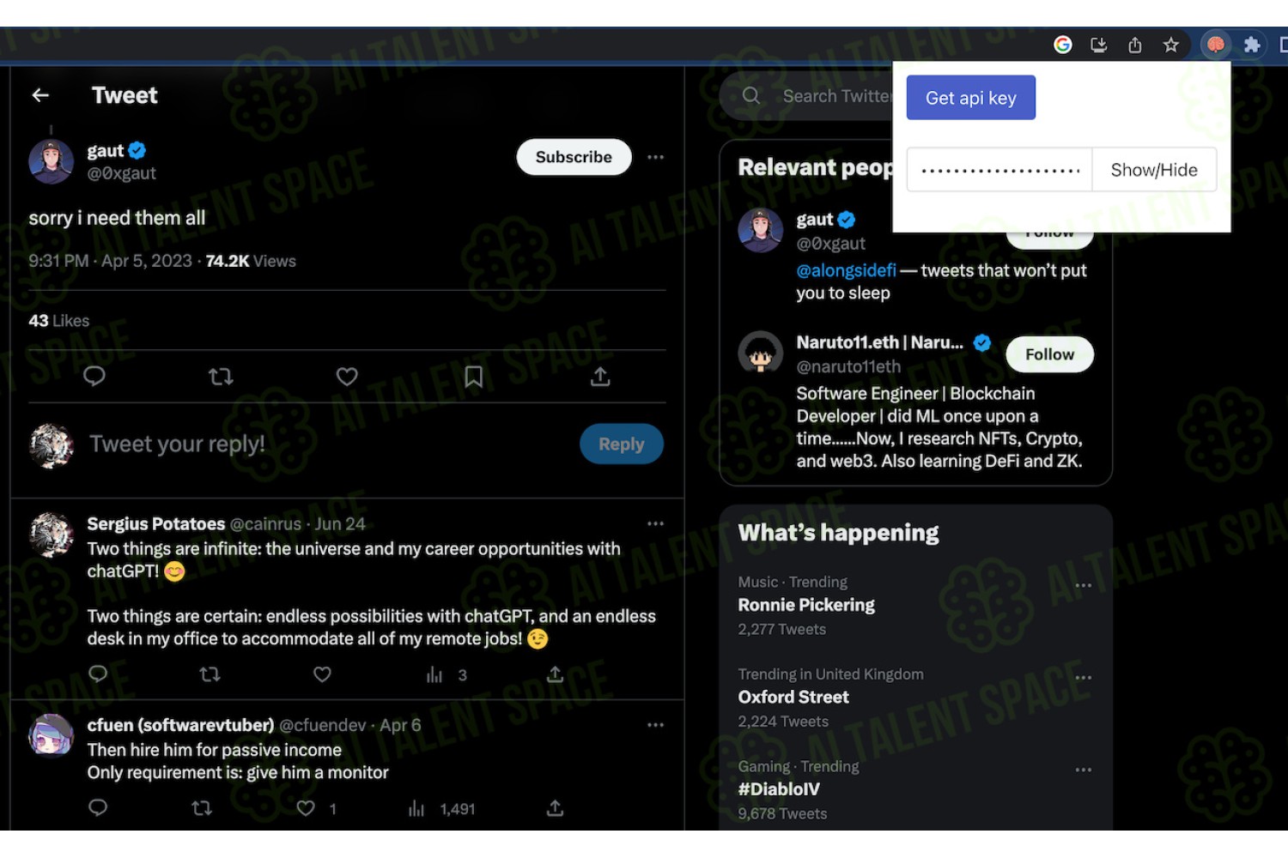
Task: Retweet gaut's tweet "sorry i need them all"
Action: click(x=221, y=377)
